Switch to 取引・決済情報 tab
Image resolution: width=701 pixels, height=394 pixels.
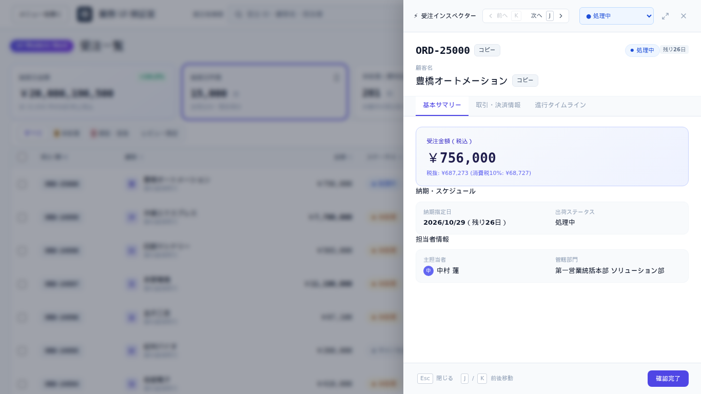click(498, 105)
